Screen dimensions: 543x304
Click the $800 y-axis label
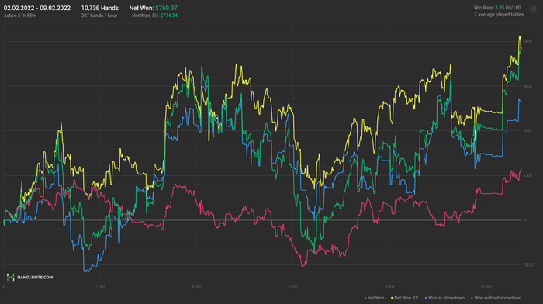527,42
